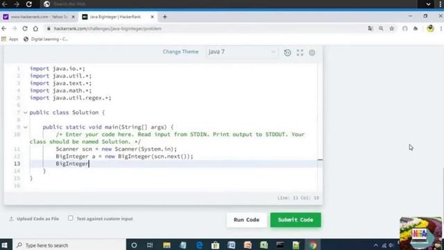Collapse the main method fold arrow
The width and height of the screenshot is (444, 250).
[x=26, y=127]
